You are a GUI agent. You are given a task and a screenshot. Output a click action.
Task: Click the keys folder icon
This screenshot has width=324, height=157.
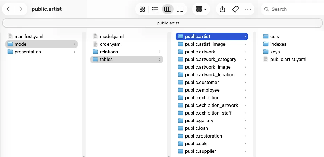point(266,52)
